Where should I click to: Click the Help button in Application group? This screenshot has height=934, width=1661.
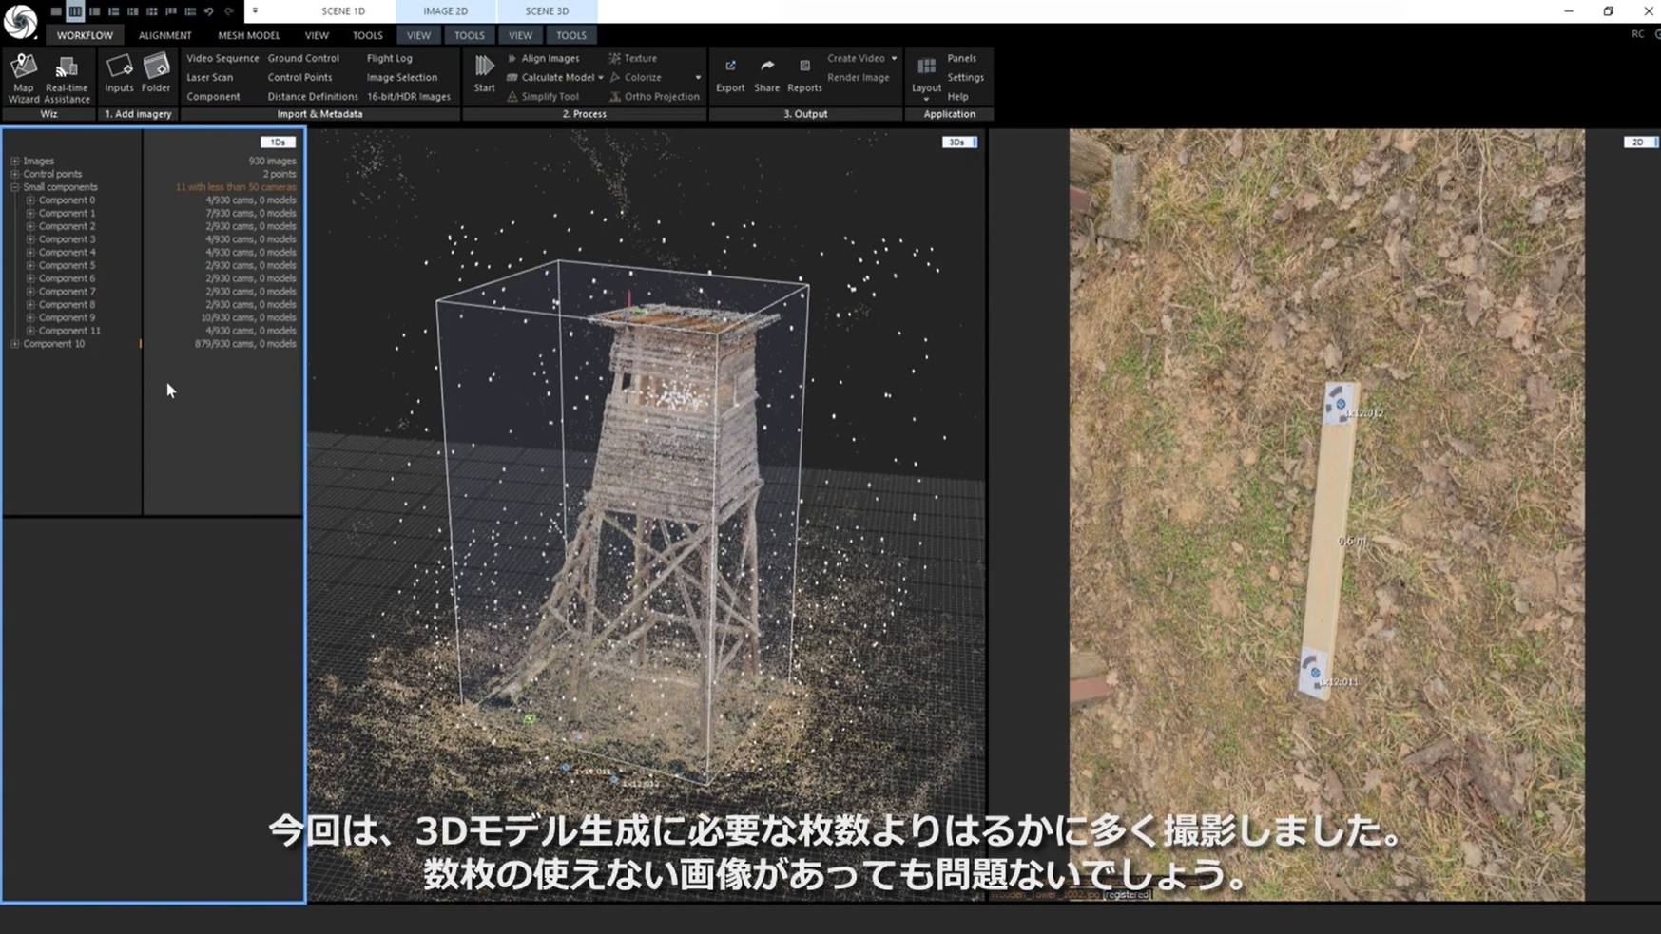pos(957,96)
